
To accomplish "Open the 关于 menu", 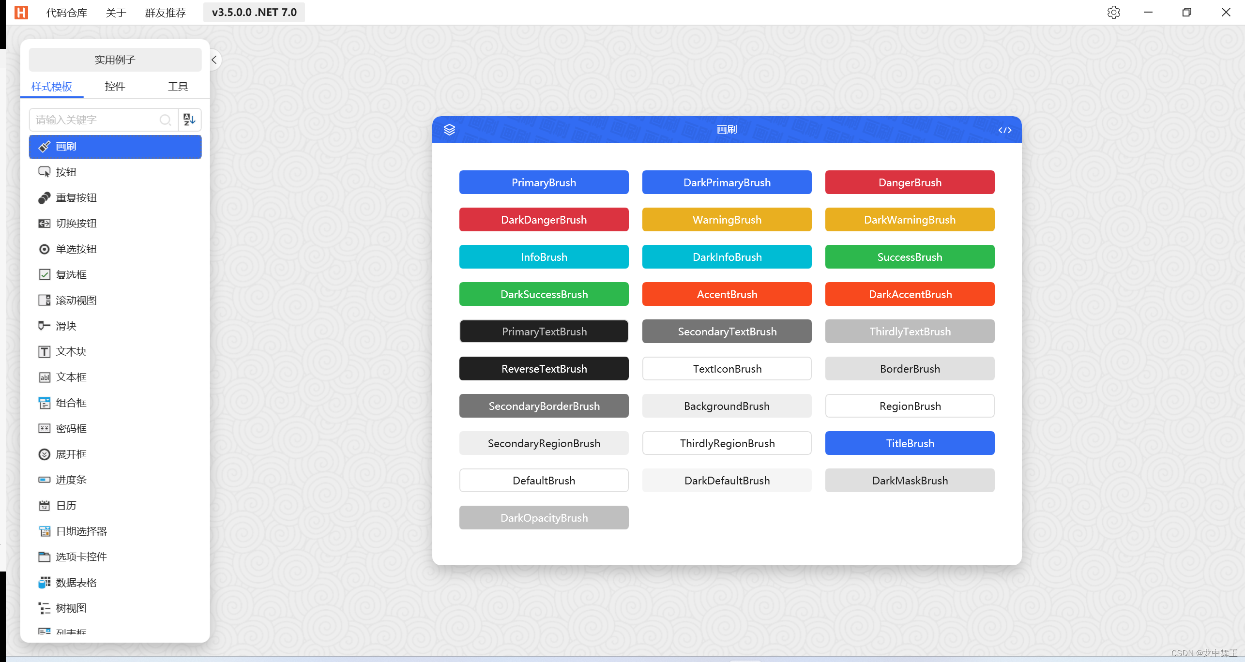I will coord(116,13).
